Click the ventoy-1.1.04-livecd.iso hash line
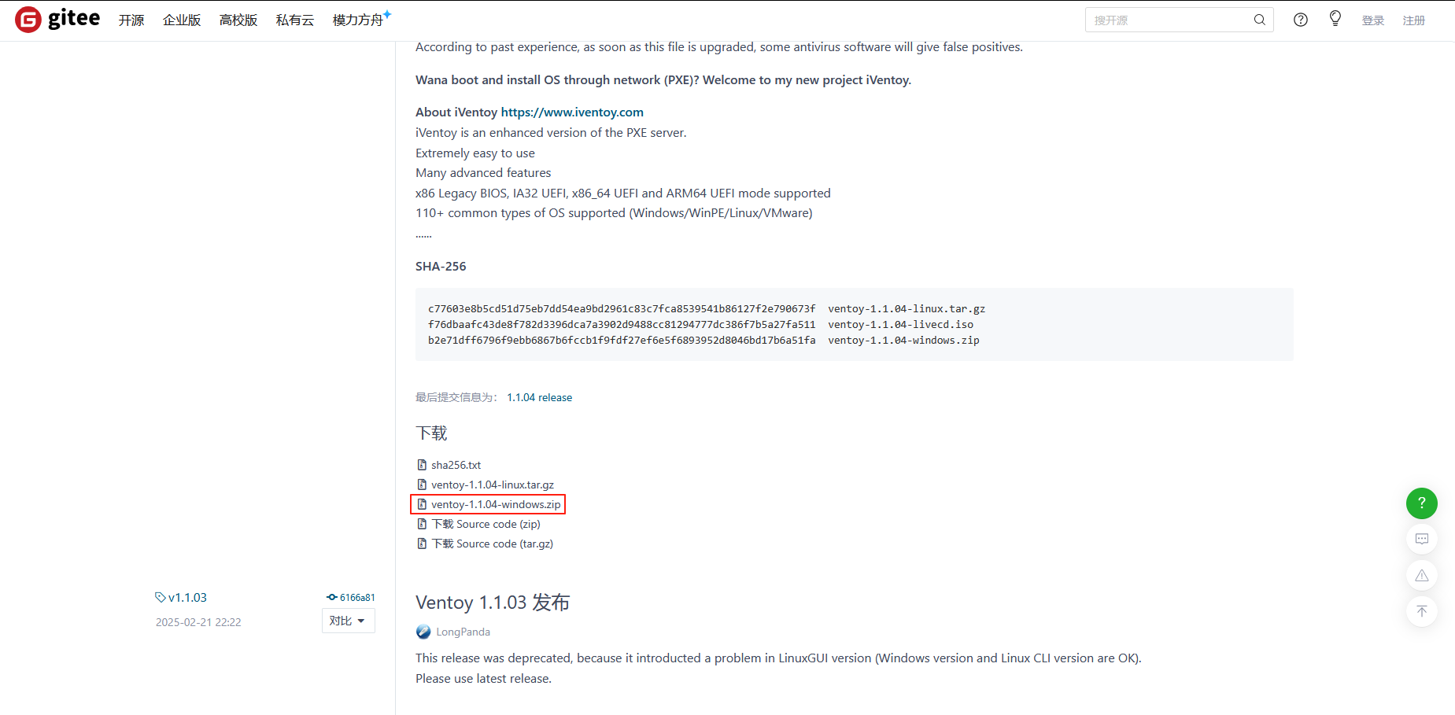This screenshot has height=715, width=1455. pos(700,325)
